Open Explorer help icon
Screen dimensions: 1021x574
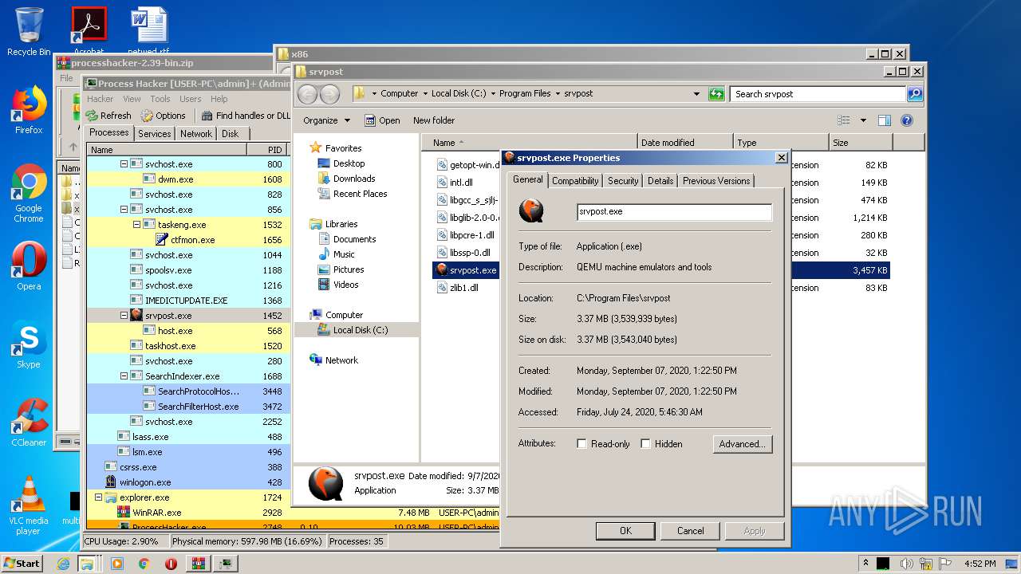point(907,120)
